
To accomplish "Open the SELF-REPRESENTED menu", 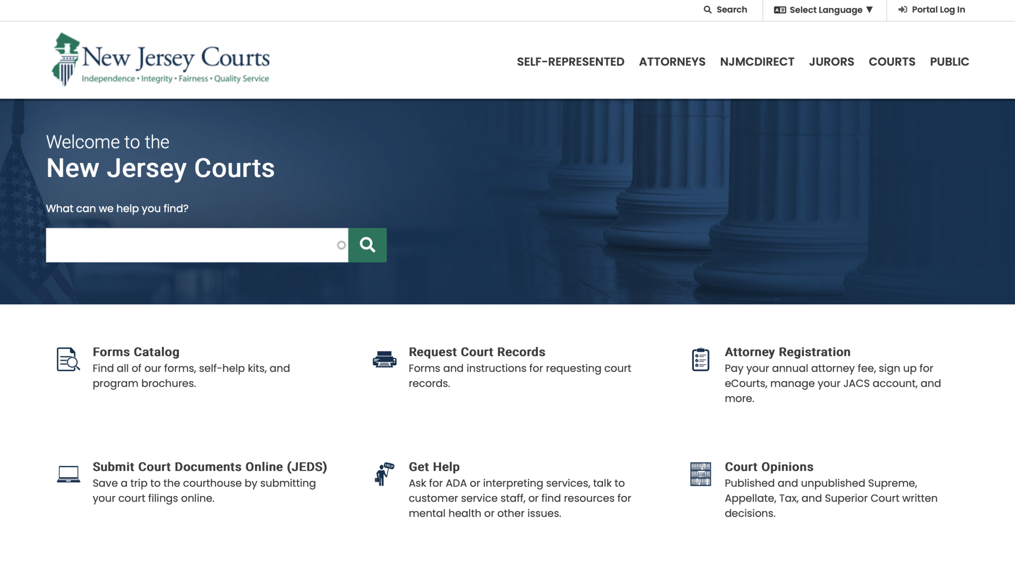I will 571,62.
